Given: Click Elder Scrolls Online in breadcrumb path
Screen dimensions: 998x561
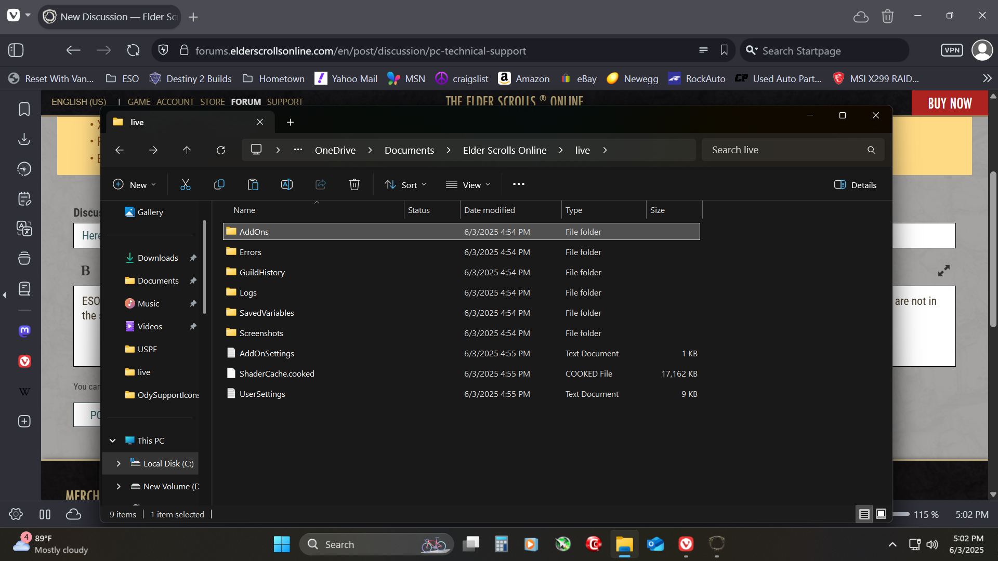Looking at the screenshot, I should 505,150.
